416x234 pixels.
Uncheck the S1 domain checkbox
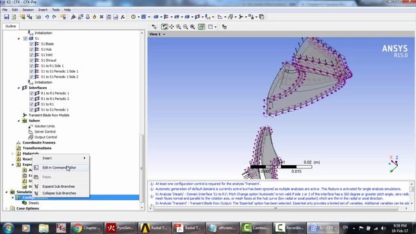(25, 38)
